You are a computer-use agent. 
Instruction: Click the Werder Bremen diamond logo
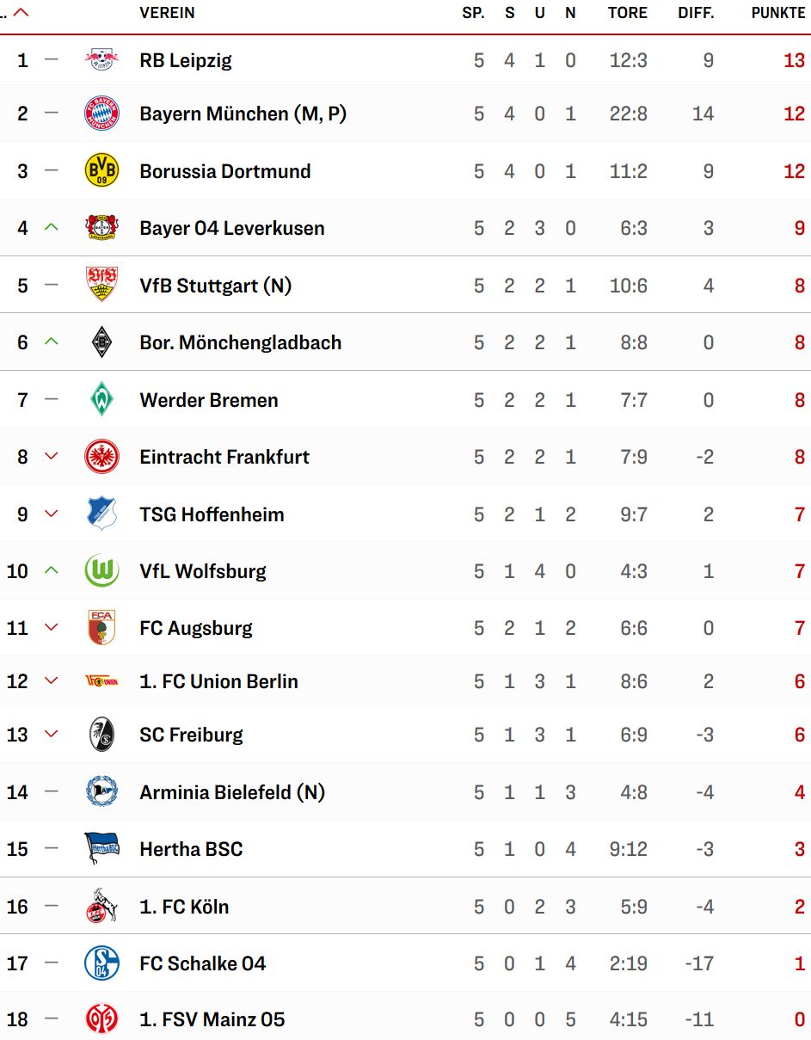coord(101,399)
